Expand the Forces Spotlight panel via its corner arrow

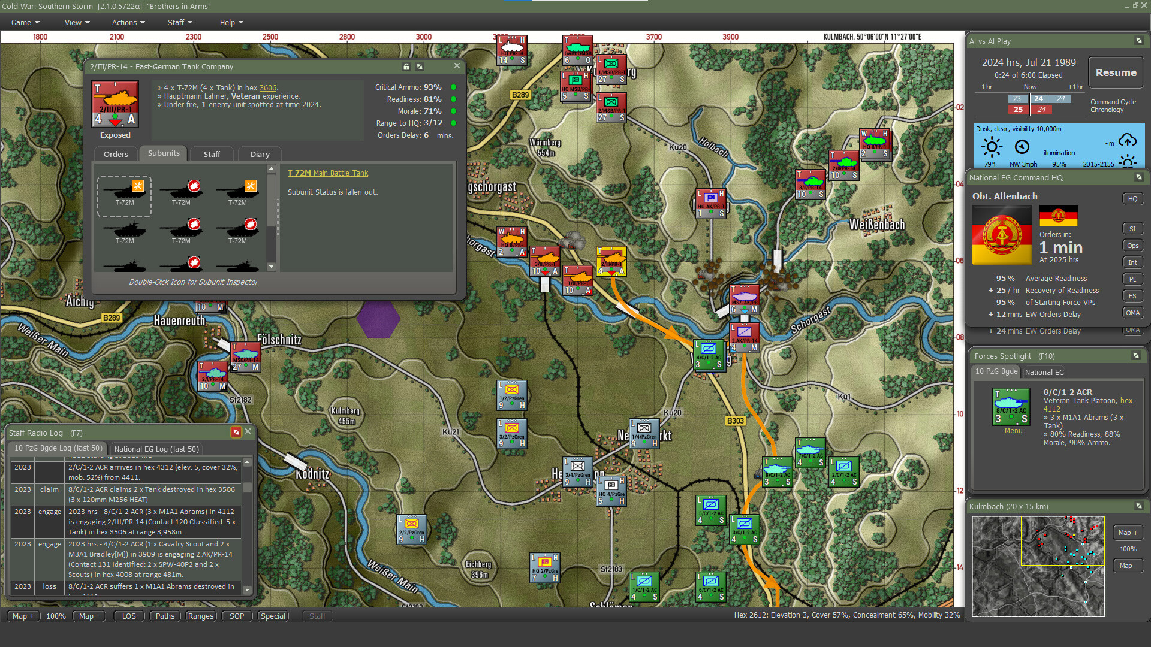coord(1136,355)
